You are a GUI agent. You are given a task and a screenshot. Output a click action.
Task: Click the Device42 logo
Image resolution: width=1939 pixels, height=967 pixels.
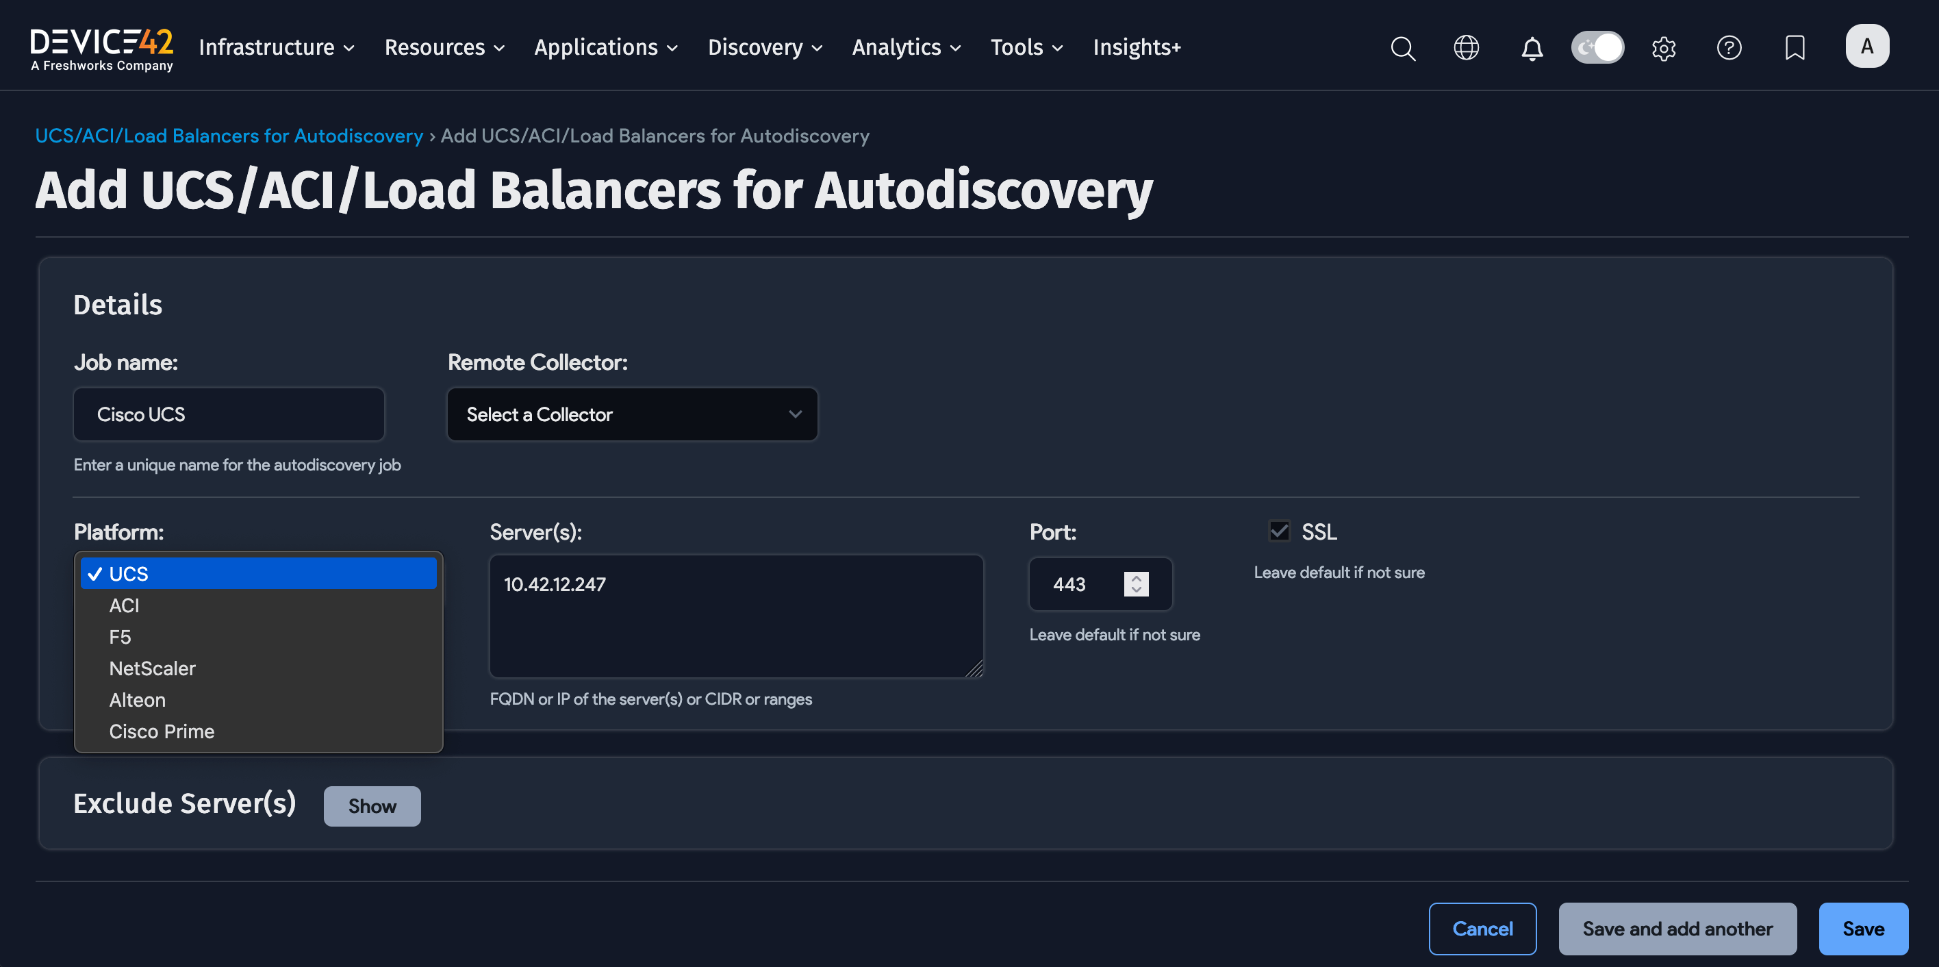[101, 49]
